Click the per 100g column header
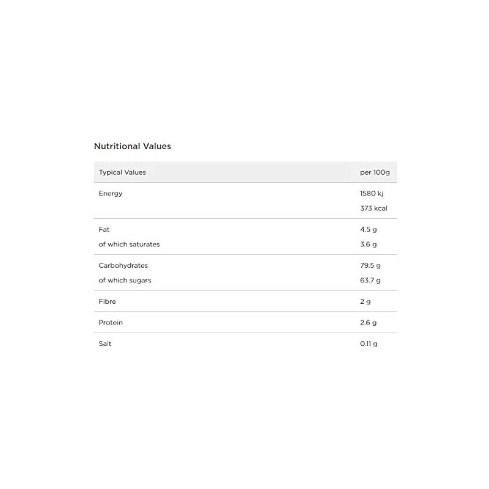 [x=375, y=172]
